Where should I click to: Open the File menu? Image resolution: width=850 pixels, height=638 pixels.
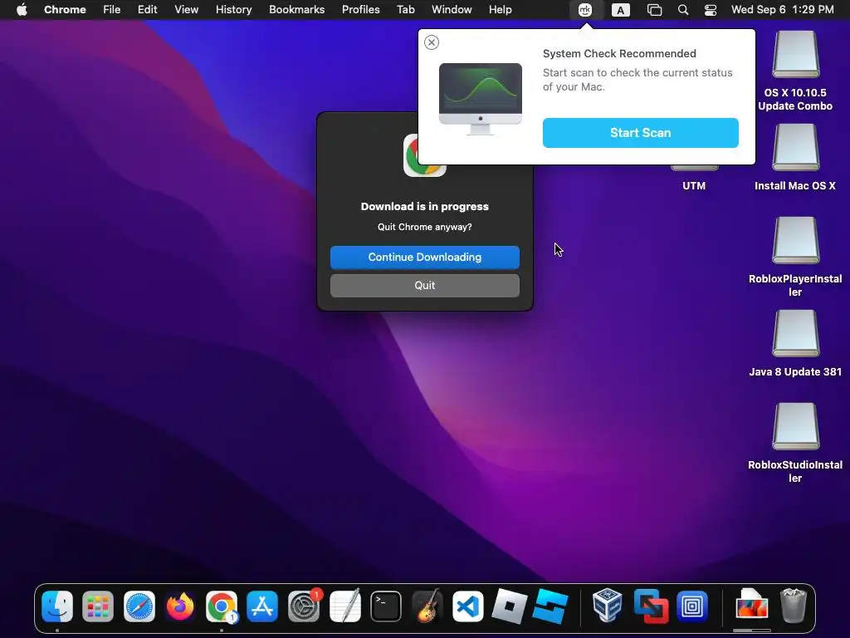(112, 9)
